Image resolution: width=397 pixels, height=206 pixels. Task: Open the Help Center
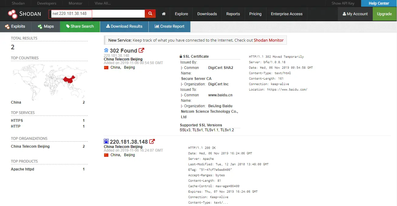[379, 3]
